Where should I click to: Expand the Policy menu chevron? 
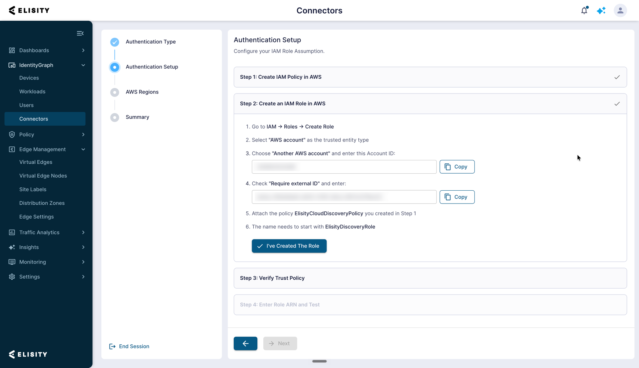[83, 134]
